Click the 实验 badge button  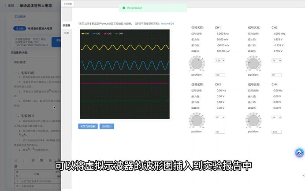tap(20, 29)
